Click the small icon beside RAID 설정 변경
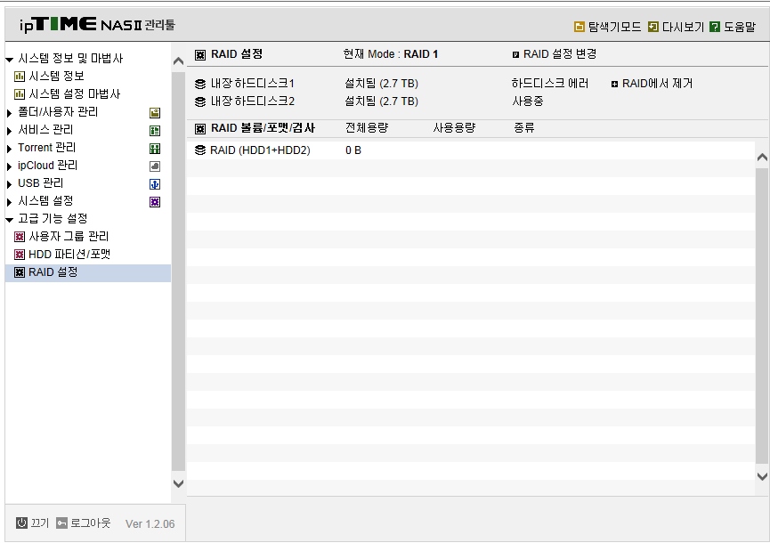This screenshot has height=543, width=770. point(515,54)
